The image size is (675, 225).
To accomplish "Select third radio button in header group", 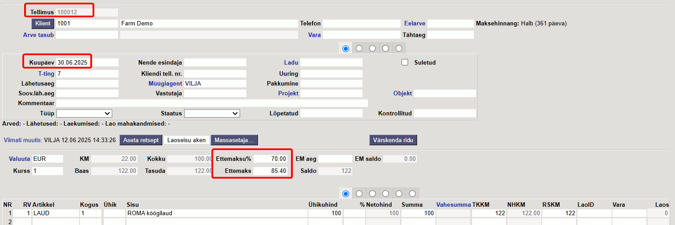I will coord(372,48).
